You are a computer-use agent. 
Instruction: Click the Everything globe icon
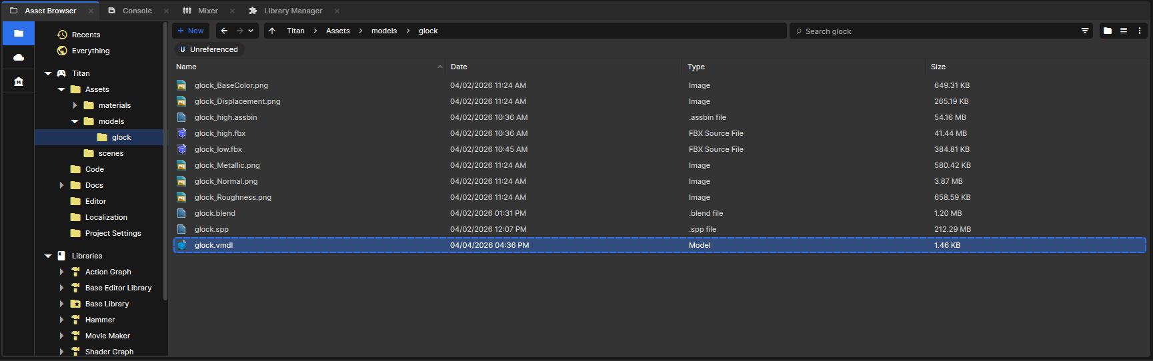(x=62, y=51)
